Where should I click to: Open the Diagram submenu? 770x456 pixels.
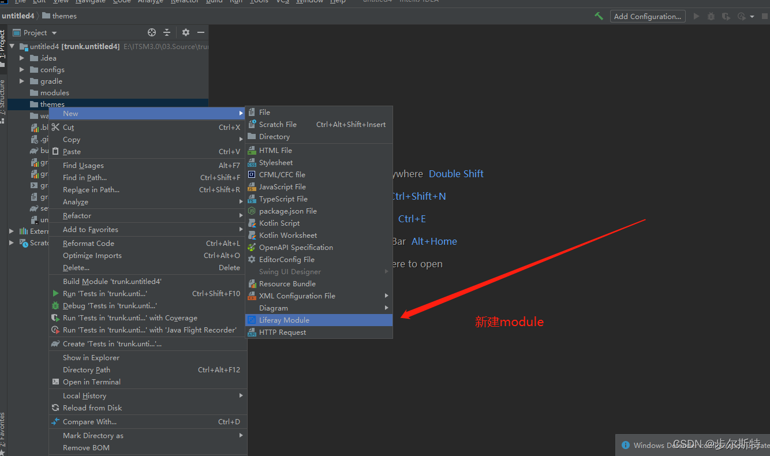[319, 308]
